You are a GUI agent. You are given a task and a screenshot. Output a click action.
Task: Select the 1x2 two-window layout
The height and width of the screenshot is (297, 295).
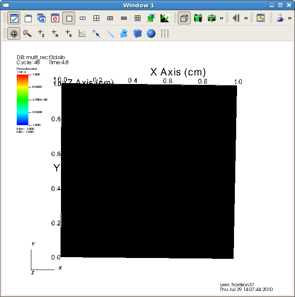coord(82,18)
